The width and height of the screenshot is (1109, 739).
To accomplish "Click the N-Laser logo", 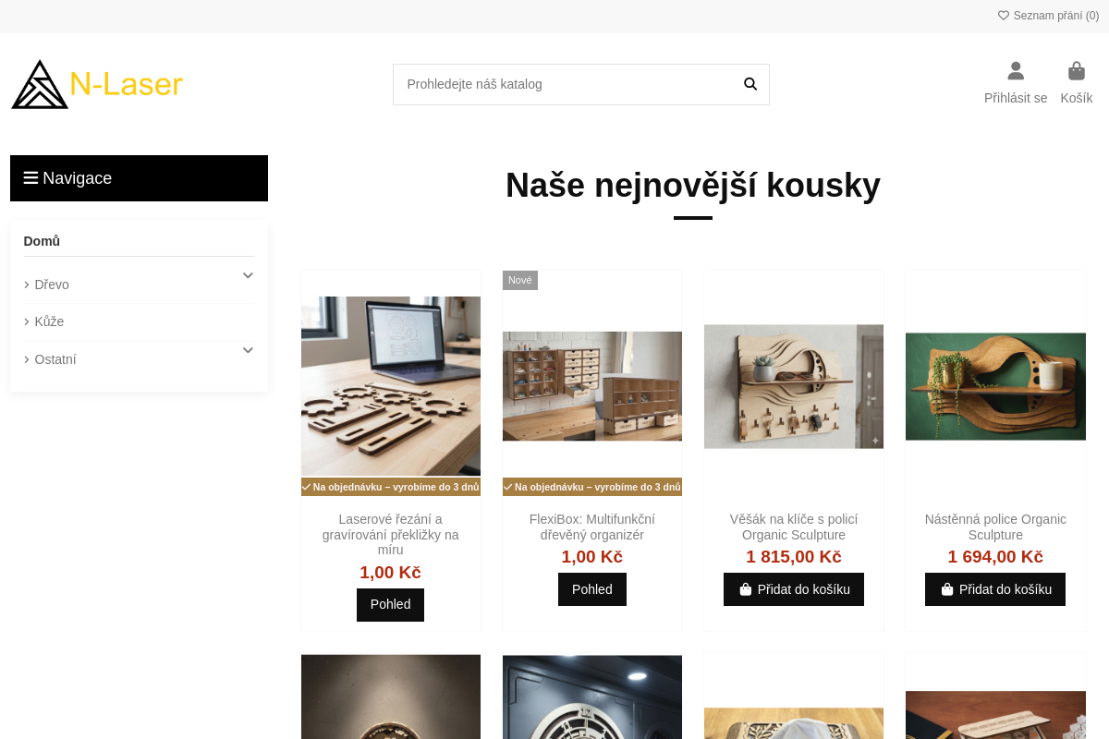I will tap(97, 84).
